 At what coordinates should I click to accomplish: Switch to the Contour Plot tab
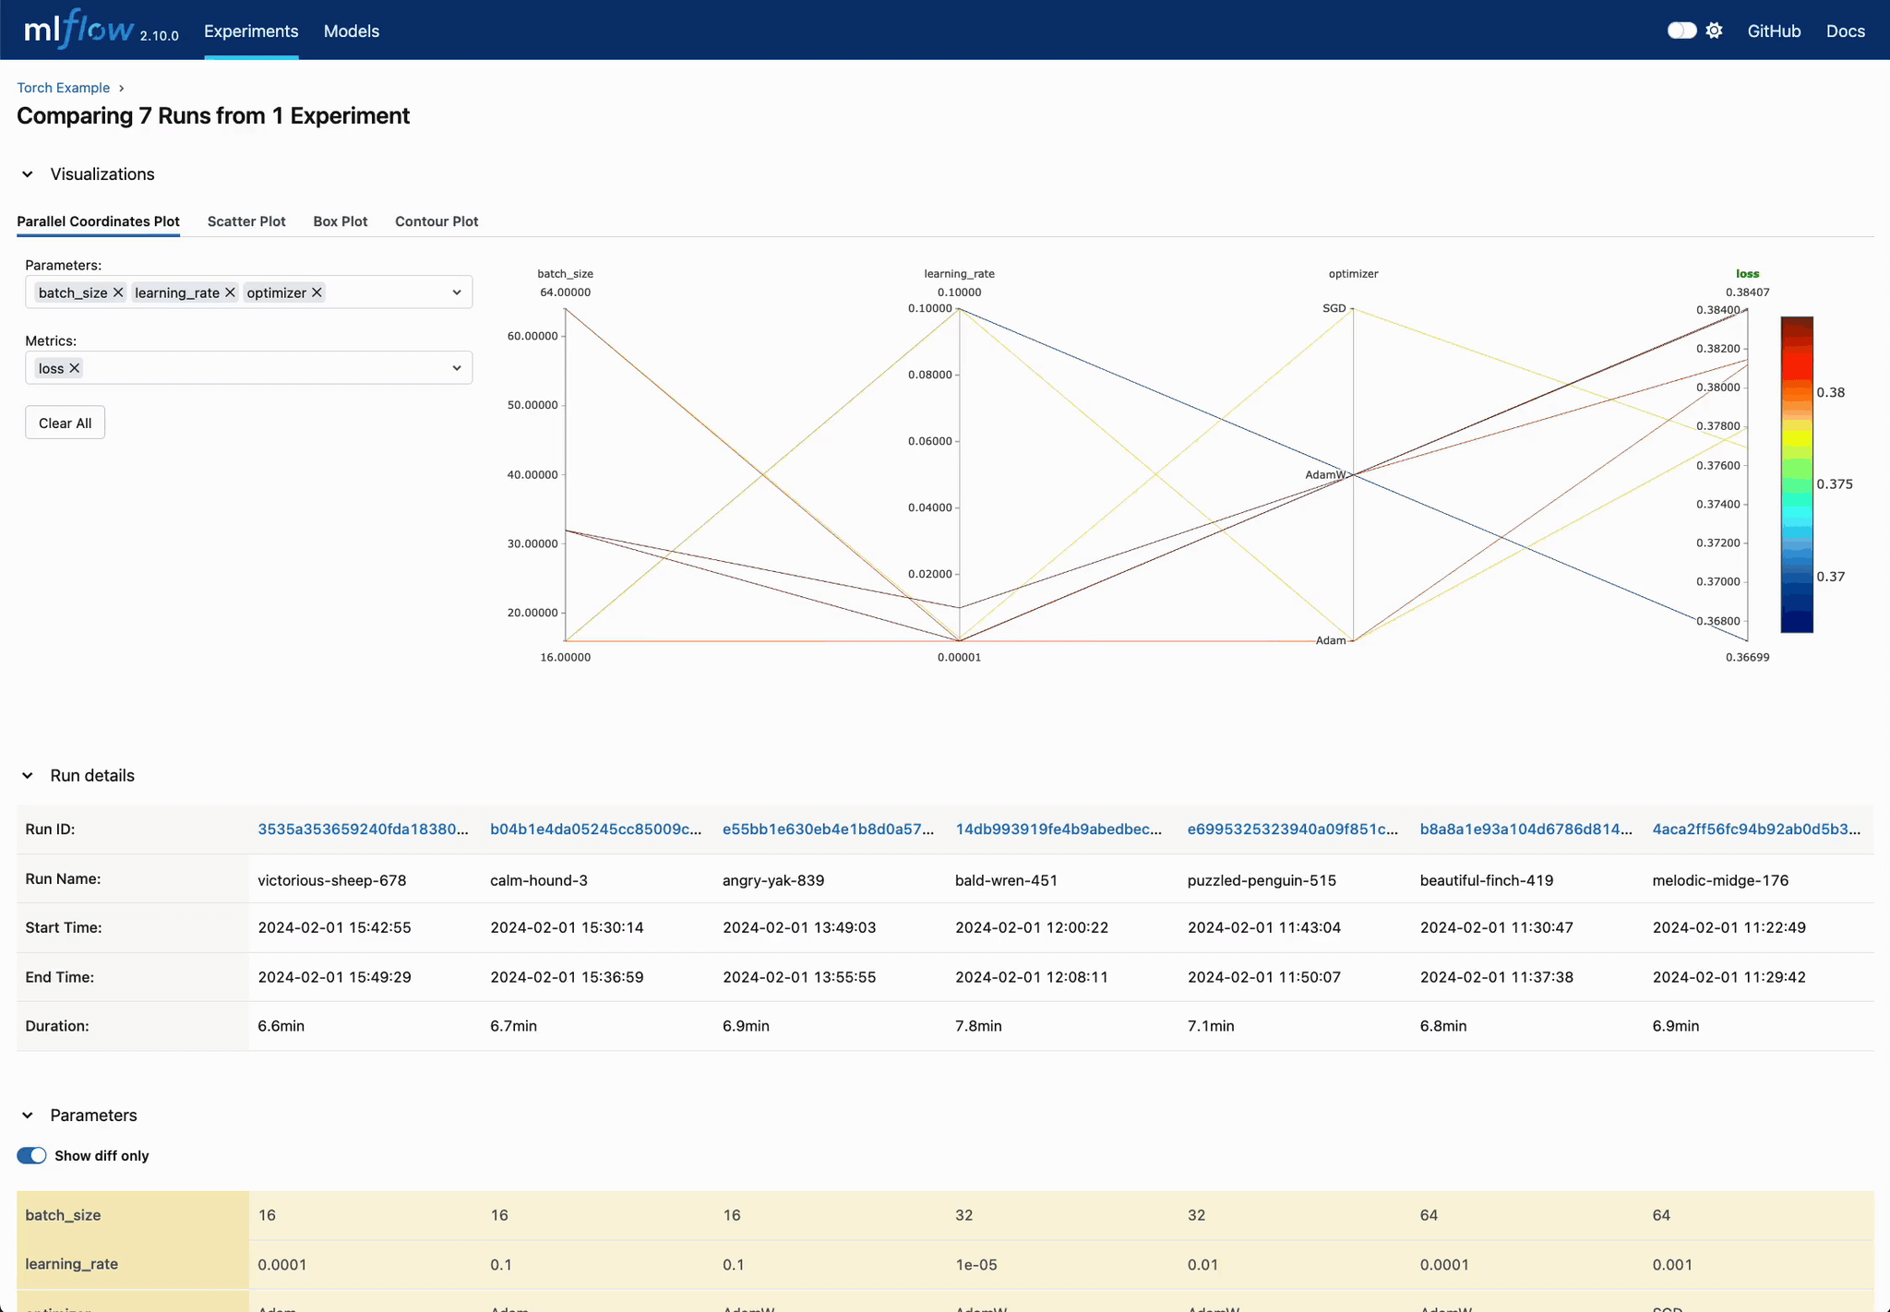[436, 221]
